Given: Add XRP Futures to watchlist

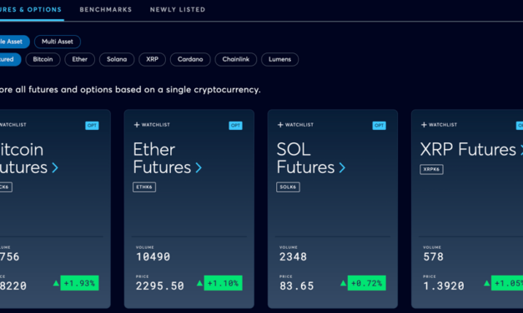Looking at the screenshot, I should 439,125.
